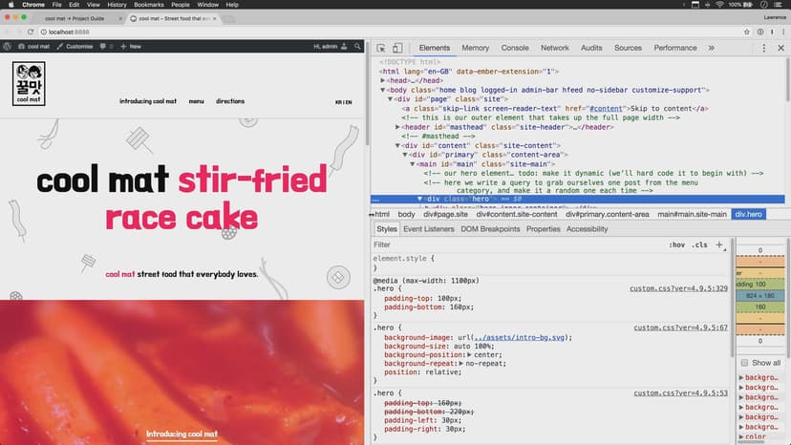Screen dimensions: 791x445
Task: Open the custom.css?ver=4.9.5:329 source link
Action: point(680,287)
